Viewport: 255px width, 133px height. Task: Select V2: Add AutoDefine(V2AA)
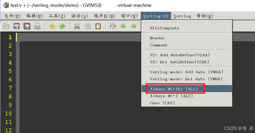click(187, 55)
